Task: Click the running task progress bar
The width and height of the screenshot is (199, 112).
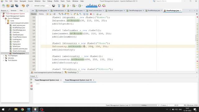Action: click(144, 105)
